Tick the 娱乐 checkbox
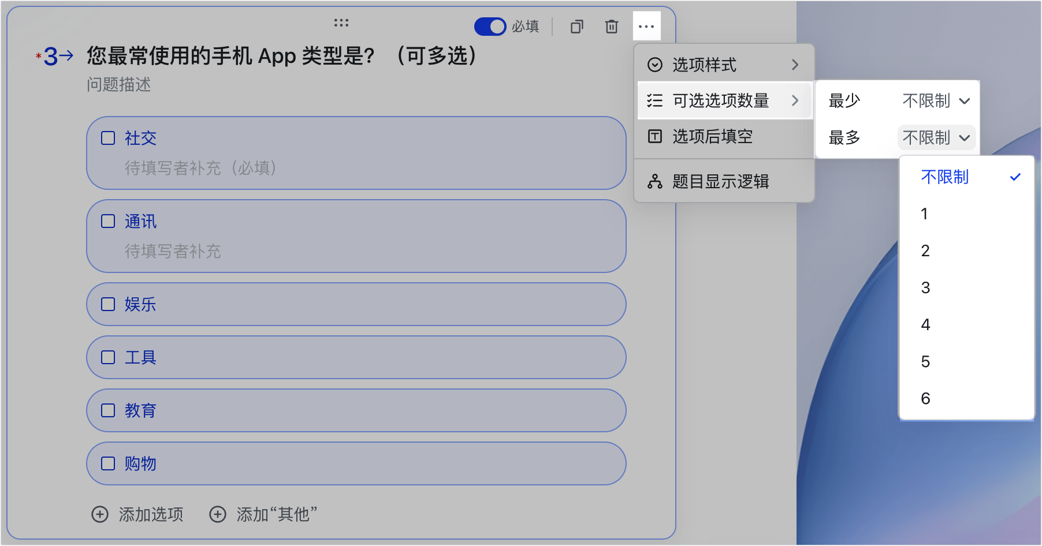 click(108, 304)
